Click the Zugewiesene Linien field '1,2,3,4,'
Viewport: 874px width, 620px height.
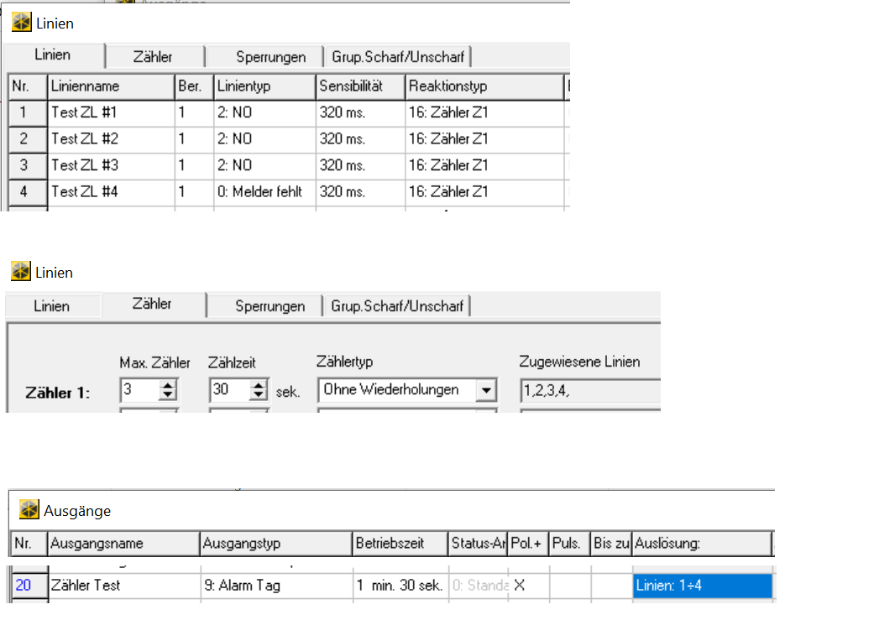588,390
